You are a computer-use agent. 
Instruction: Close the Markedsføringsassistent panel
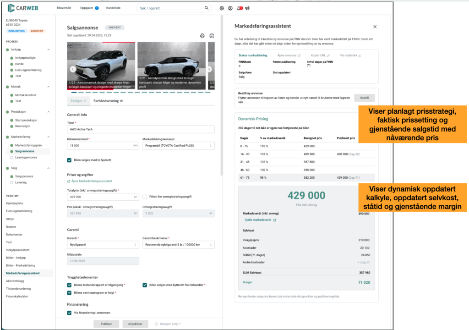375,27
